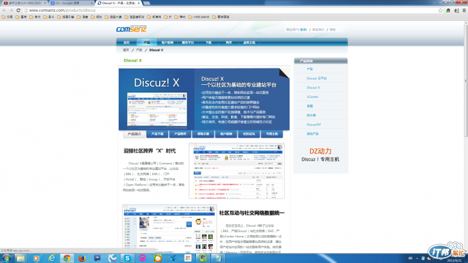This screenshot has width=468, height=263.
Task: Close the 'Discuz! X' browser tab
Action: [138, 3]
